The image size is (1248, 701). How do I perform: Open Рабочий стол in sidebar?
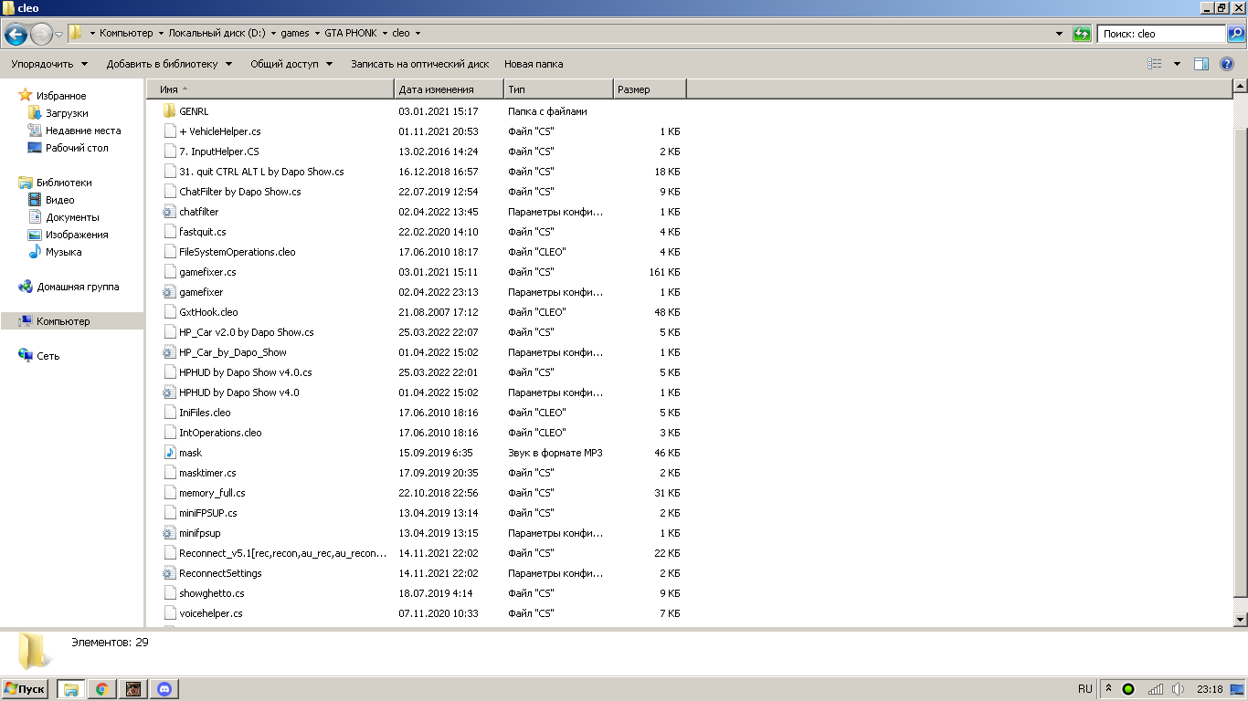click(77, 148)
